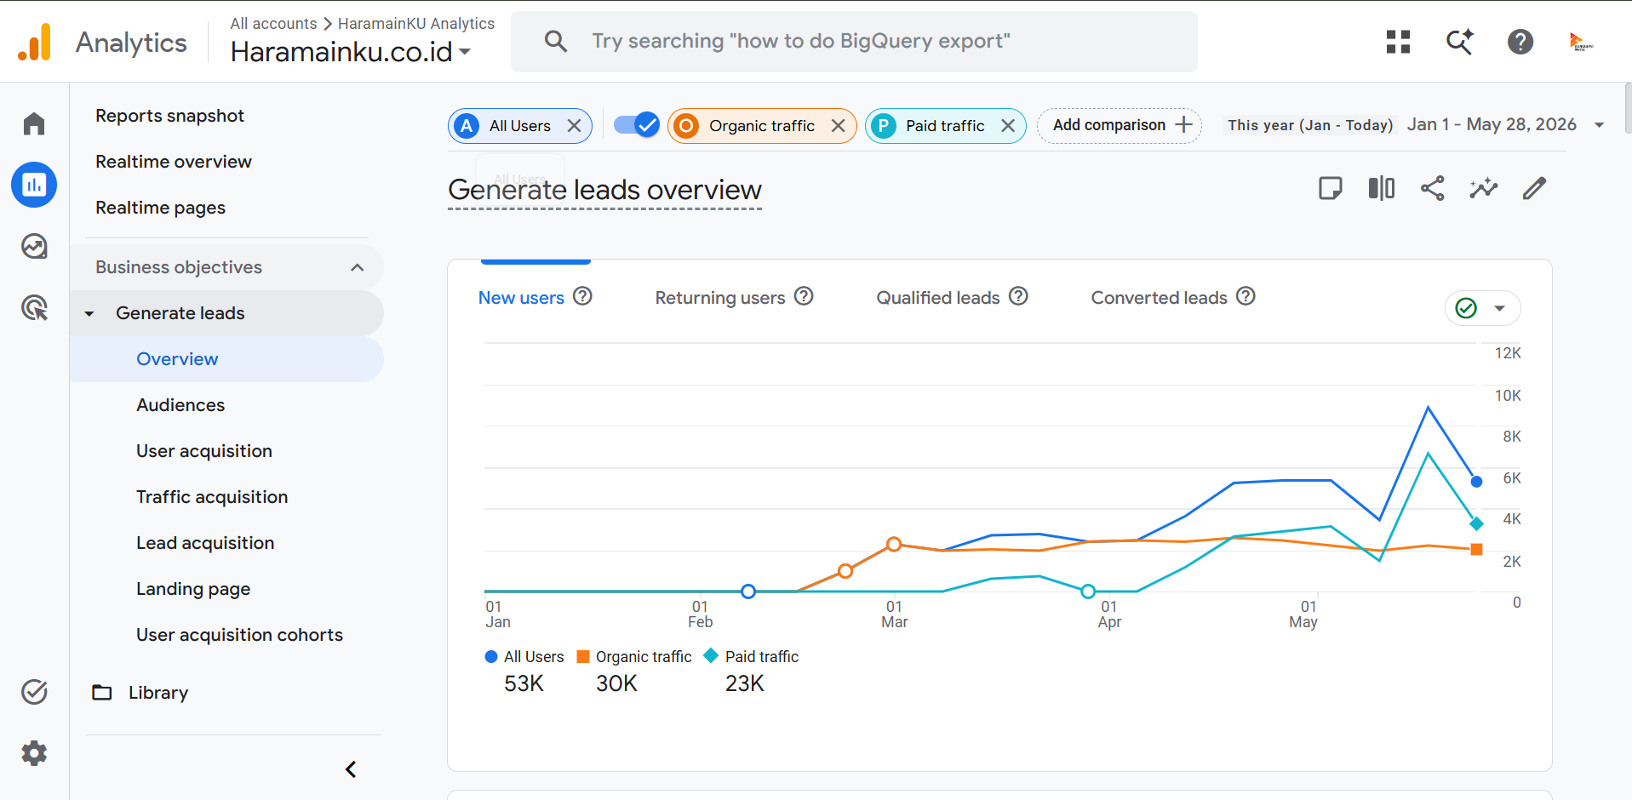Click the All Users comparison chip

point(519,126)
